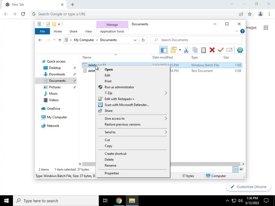Click the quick access properties checkmark icon

pyautogui.click(x=48, y=24)
